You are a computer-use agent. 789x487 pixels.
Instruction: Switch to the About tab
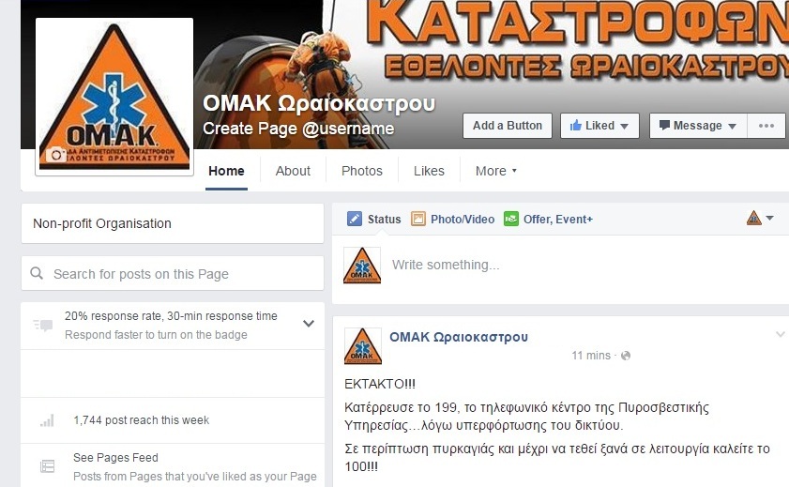pos(293,171)
